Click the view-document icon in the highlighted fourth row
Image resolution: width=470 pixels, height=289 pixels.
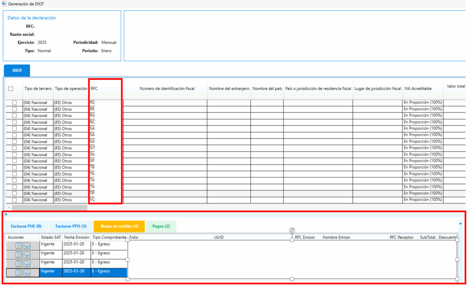point(19,273)
